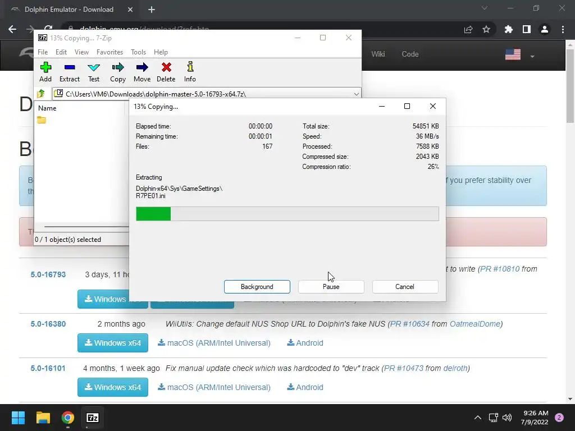Click the Copy toolbar icon in 7-Zip

tap(118, 72)
